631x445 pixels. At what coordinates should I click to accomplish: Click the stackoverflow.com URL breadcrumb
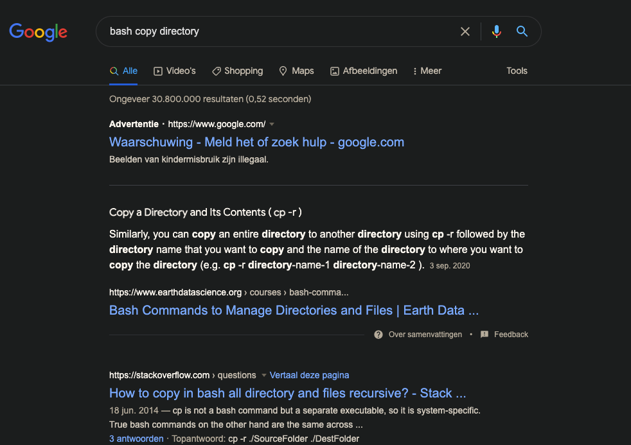(182, 375)
